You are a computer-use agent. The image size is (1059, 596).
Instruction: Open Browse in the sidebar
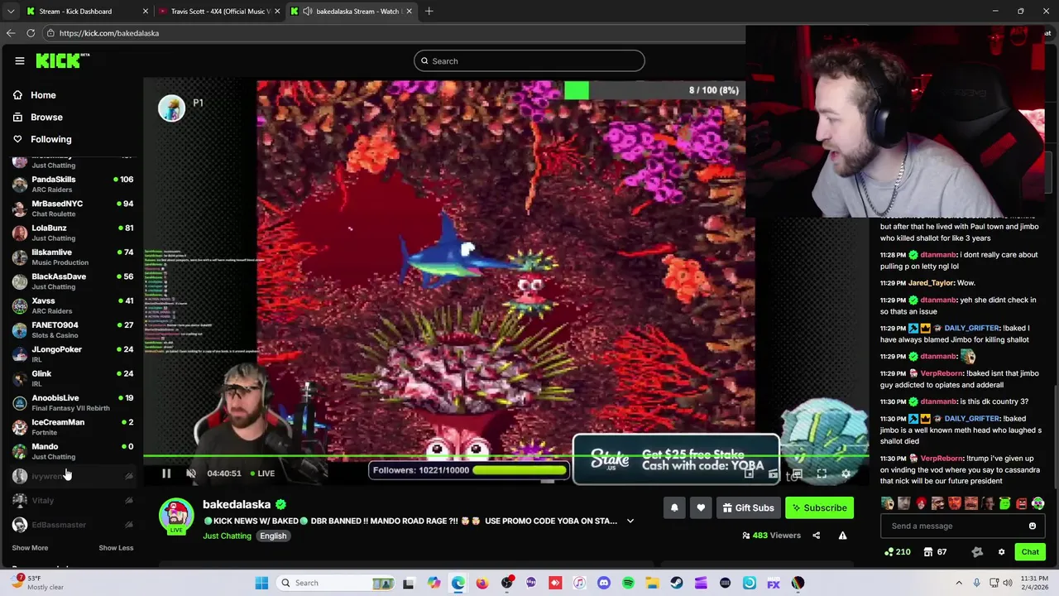coord(37,117)
